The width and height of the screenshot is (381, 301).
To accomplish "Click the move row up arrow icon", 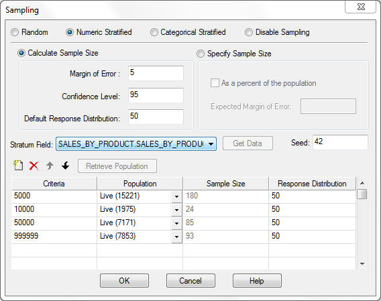I will [50, 166].
